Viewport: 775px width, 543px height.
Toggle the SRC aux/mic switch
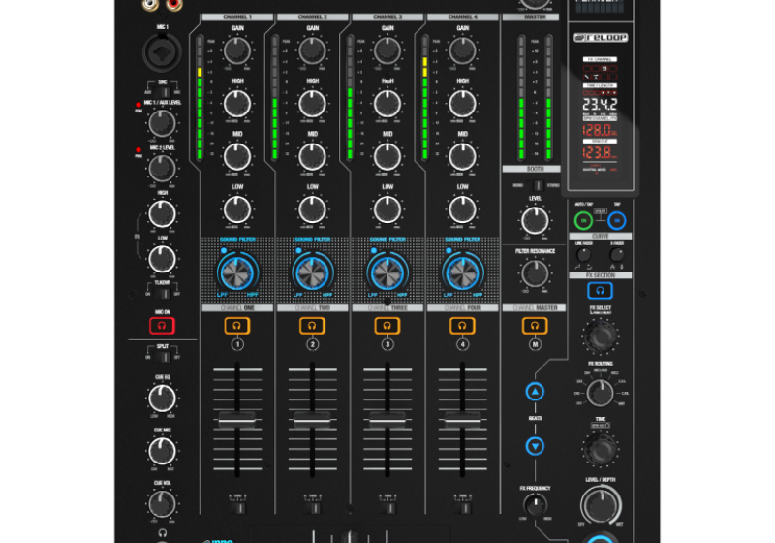[x=163, y=92]
